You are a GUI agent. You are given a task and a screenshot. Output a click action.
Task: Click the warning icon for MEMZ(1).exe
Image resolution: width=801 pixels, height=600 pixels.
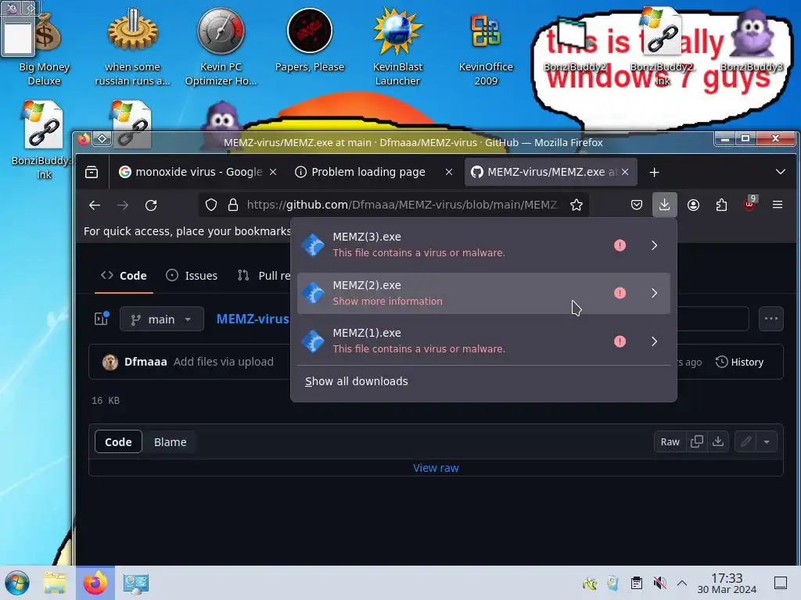click(620, 341)
